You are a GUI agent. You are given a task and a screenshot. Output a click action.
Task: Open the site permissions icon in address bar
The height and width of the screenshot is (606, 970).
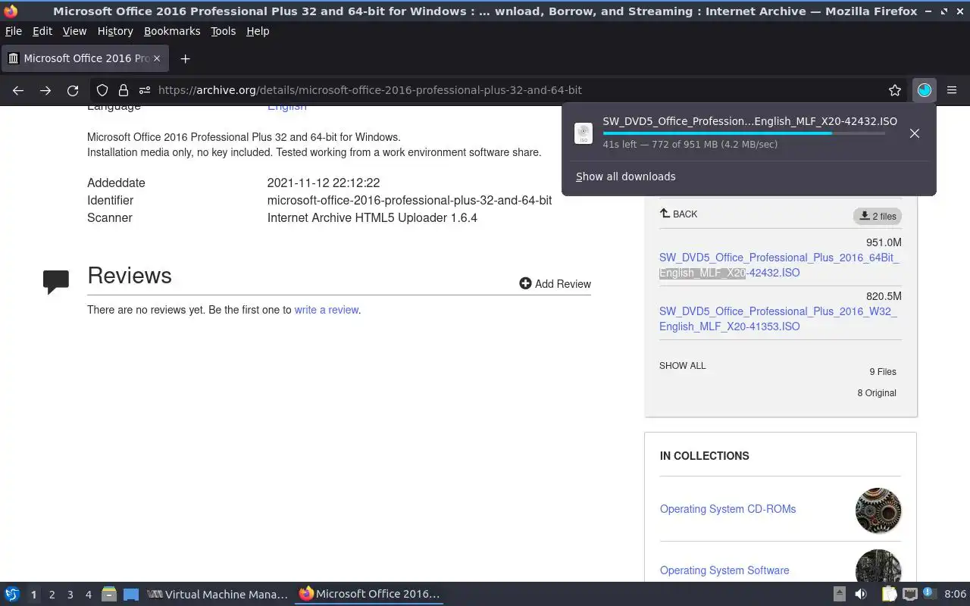(145, 90)
